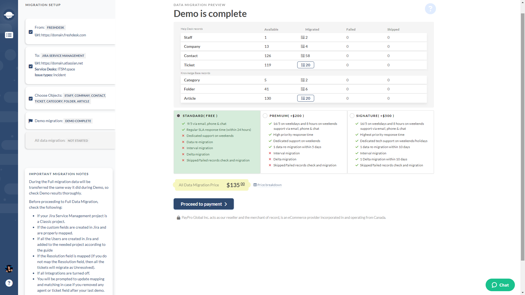Click the $135 All Data Migration Price
The height and width of the screenshot is (295, 525).
coord(235,185)
